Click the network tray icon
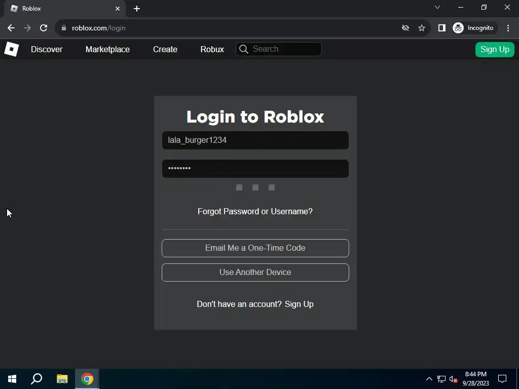The width and height of the screenshot is (519, 389). pos(441,379)
